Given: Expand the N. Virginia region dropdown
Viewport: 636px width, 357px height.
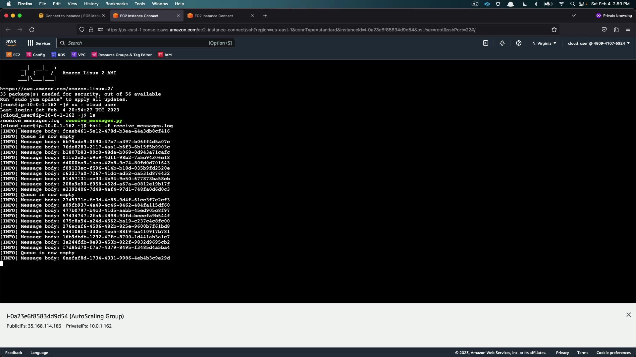Looking at the screenshot, I should pyautogui.click(x=544, y=43).
